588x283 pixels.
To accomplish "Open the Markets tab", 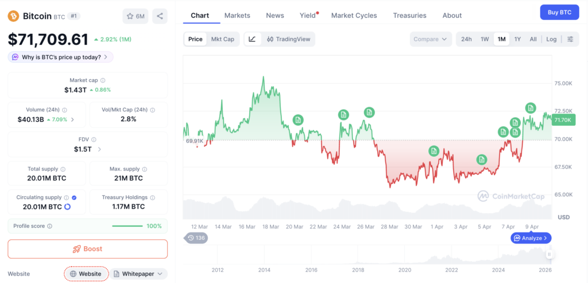I will click(x=237, y=15).
